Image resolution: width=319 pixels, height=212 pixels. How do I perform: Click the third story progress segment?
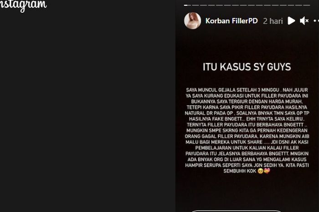[203, 5]
